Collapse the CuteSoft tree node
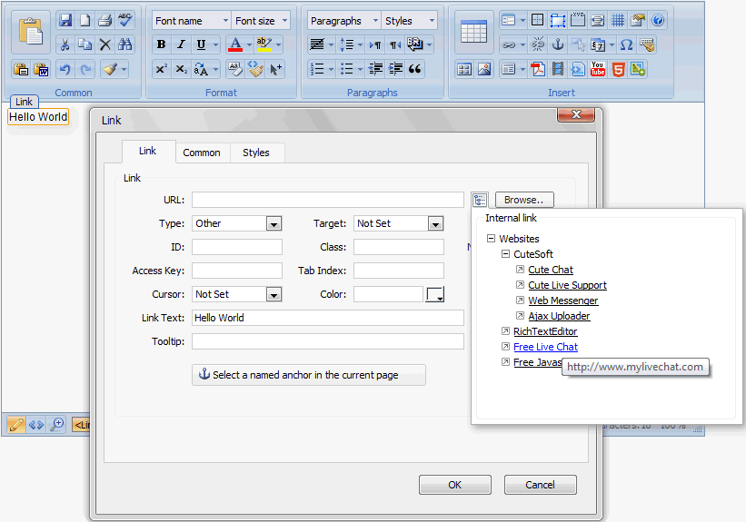The width and height of the screenshot is (746, 522). coord(505,254)
